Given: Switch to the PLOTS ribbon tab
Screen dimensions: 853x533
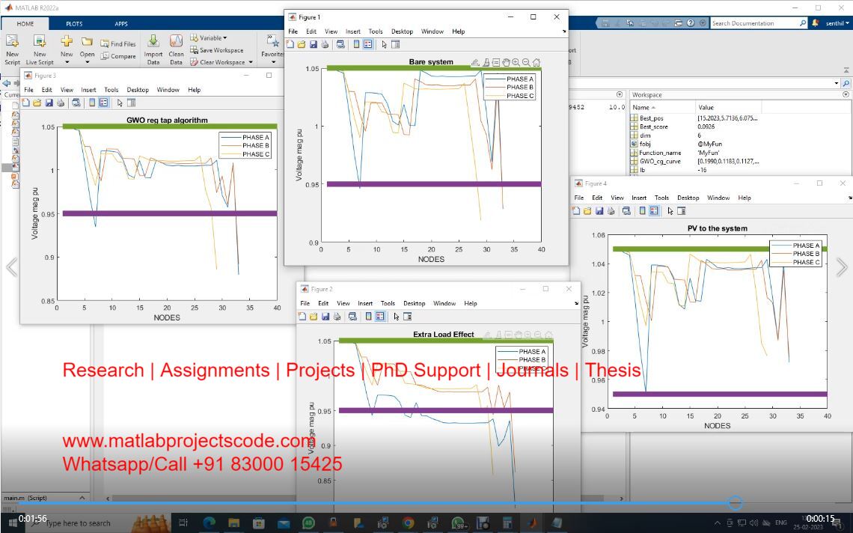Looking at the screenshot, I should [74, 24].
